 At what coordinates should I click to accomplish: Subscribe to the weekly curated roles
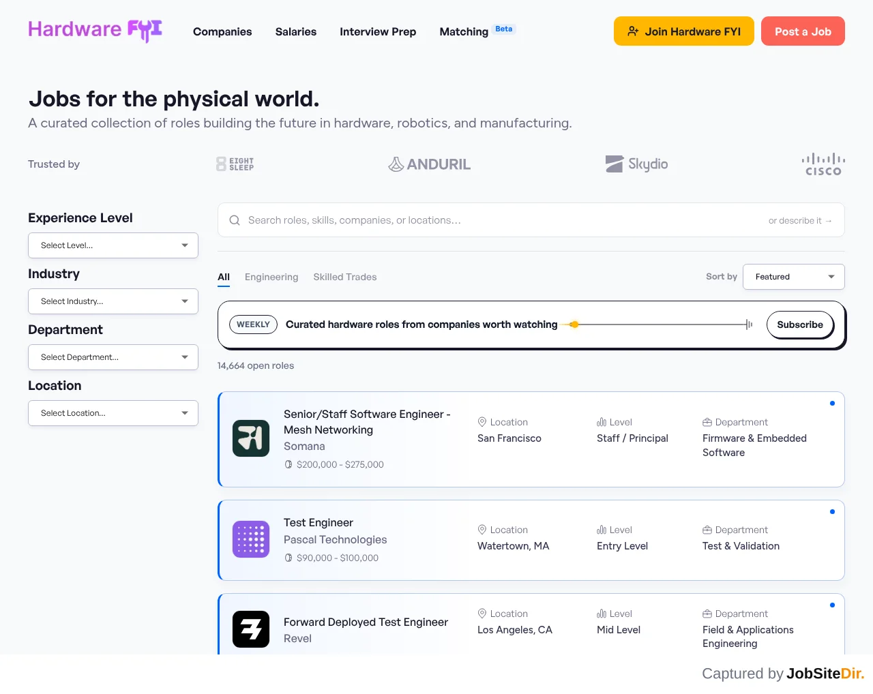[800, 325]
